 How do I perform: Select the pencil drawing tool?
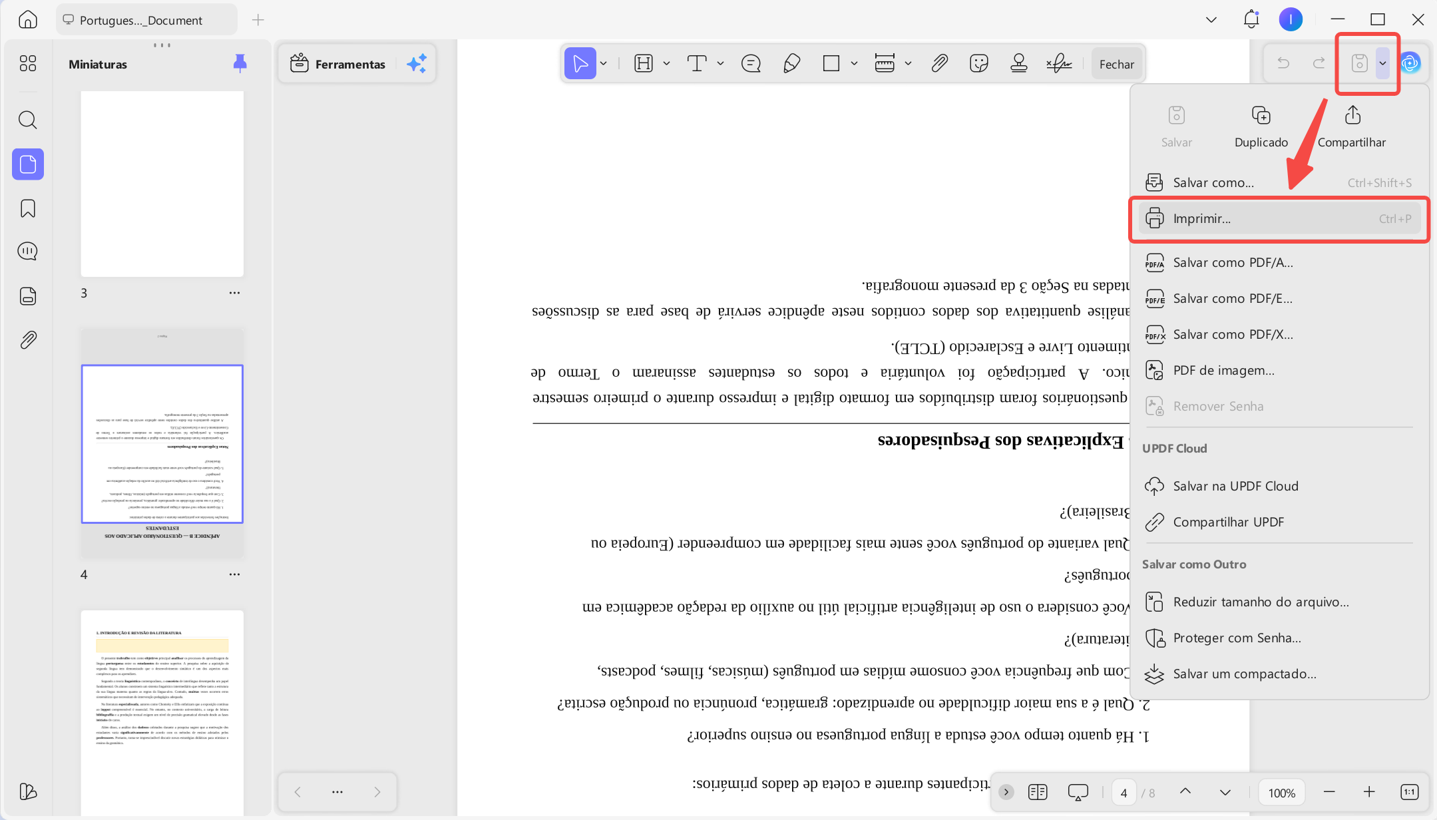coord(791,63)
